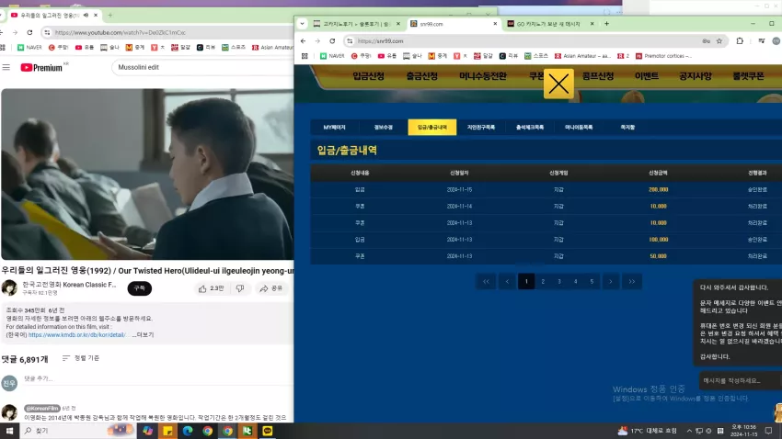
Task: Open KakaoTalk from the taskbar
Action: [268, 431]
